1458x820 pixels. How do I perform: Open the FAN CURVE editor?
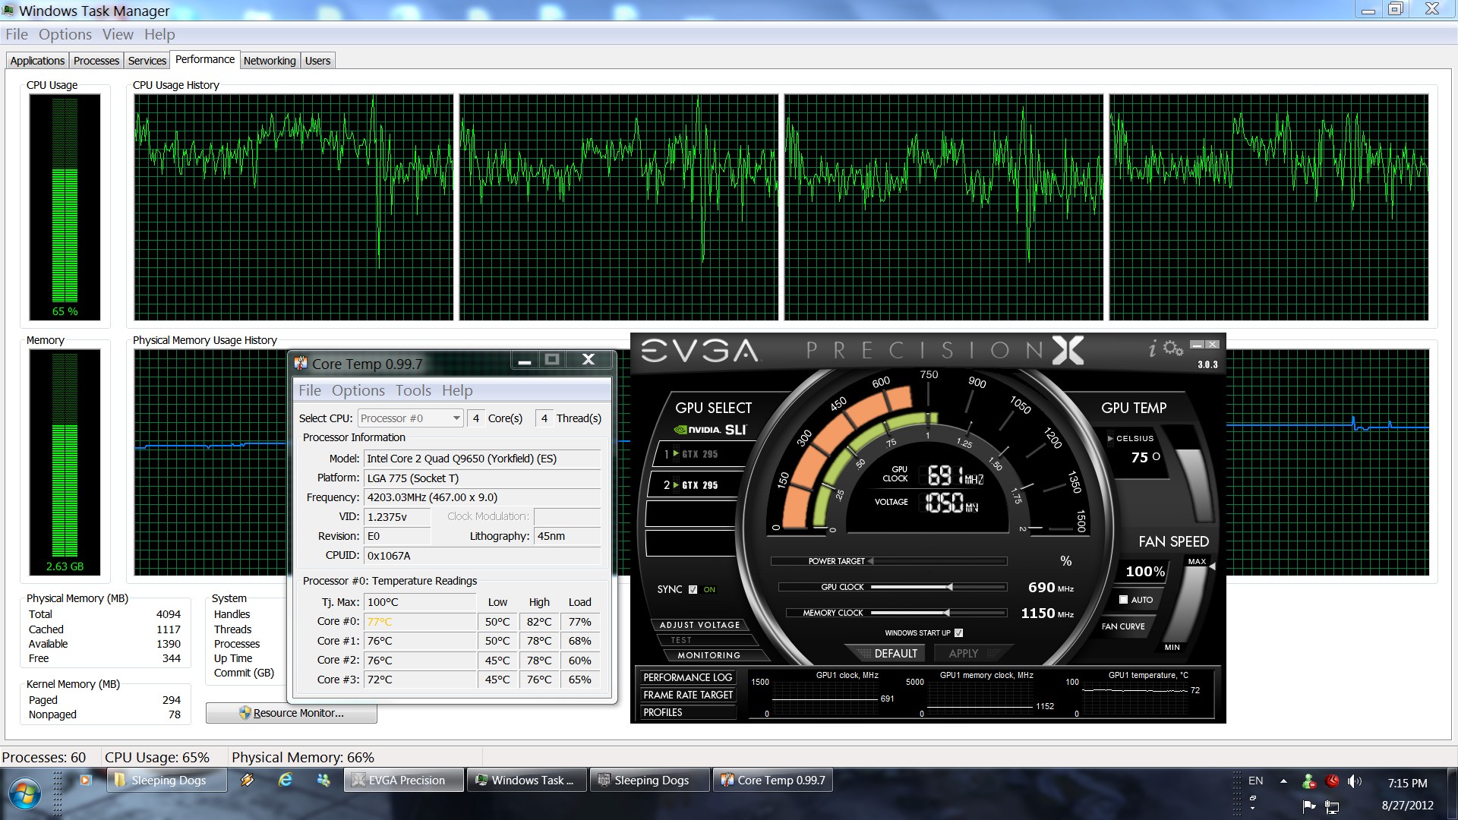tap(1123, 626)
